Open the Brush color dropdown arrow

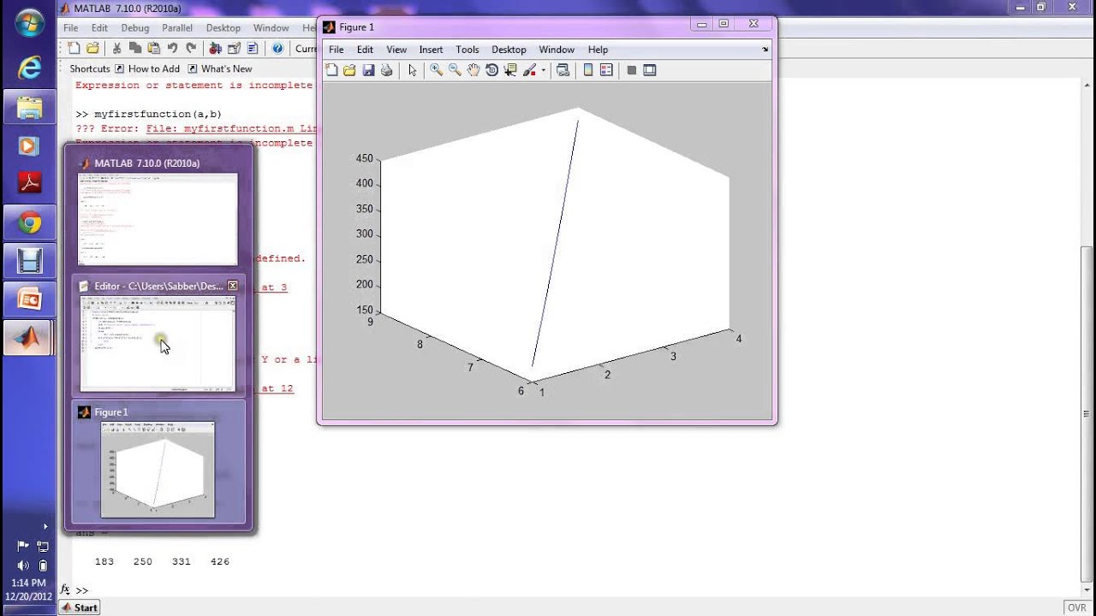tap(543, 71)
